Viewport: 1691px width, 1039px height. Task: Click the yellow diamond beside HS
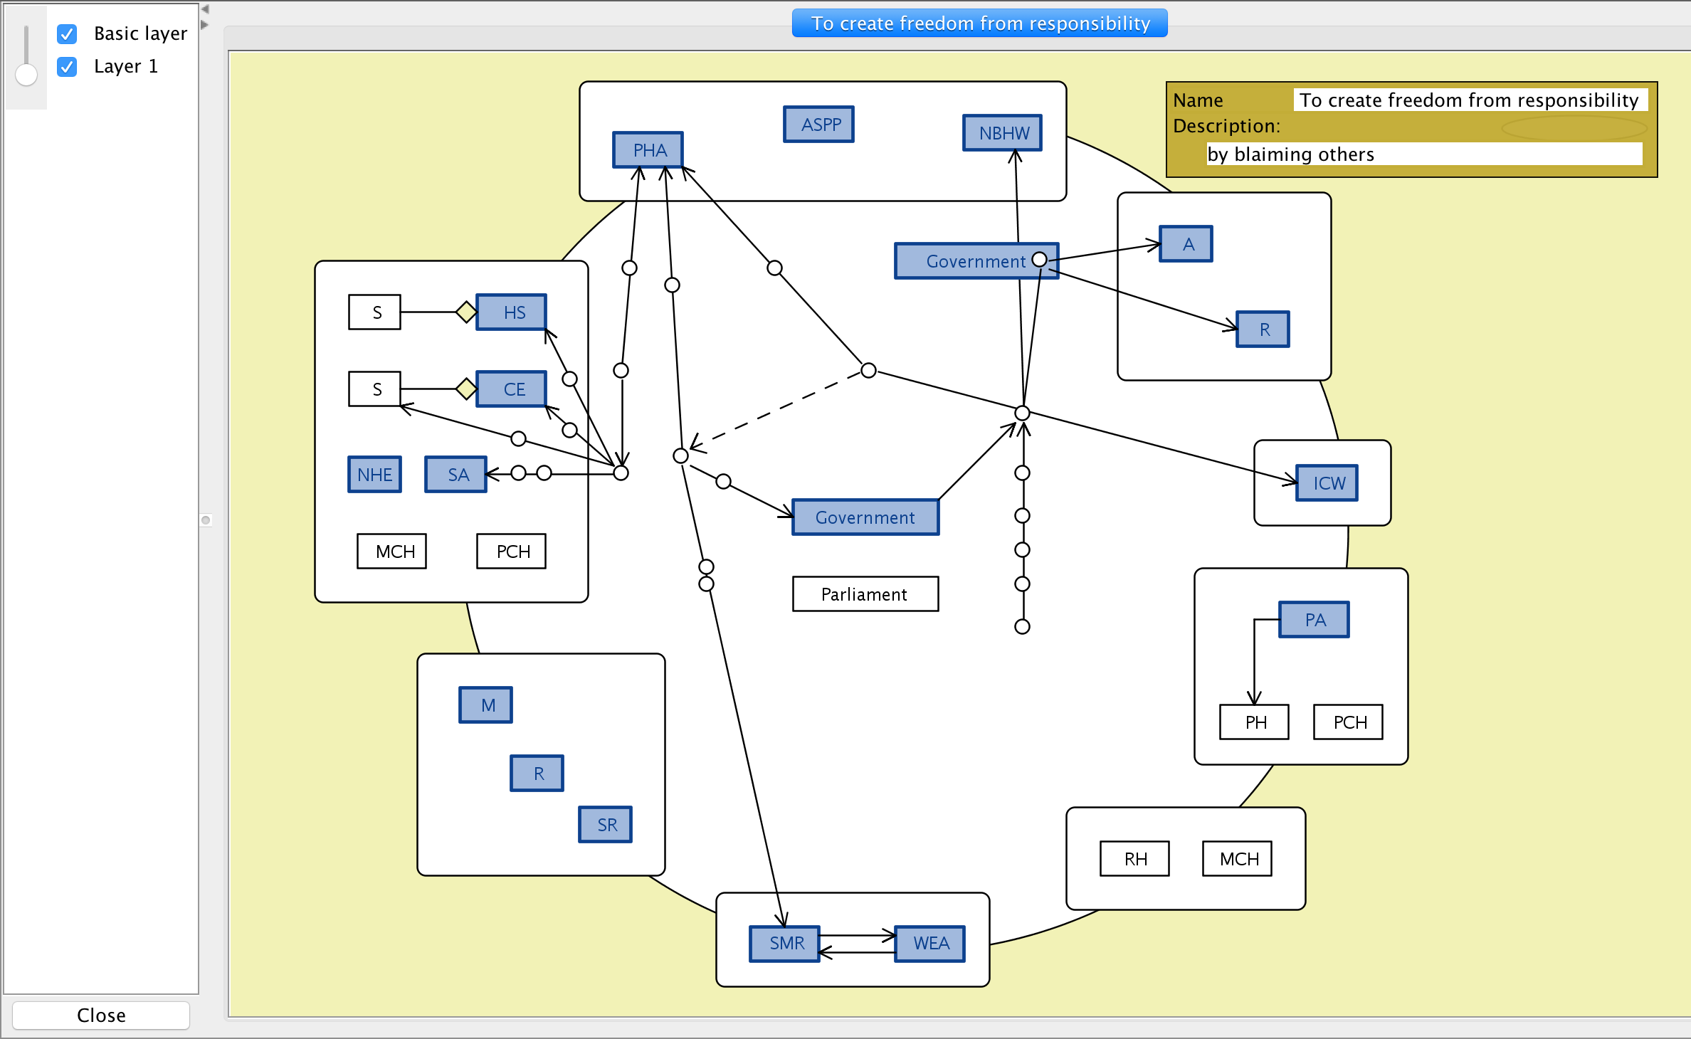click(x=466, y=312)
